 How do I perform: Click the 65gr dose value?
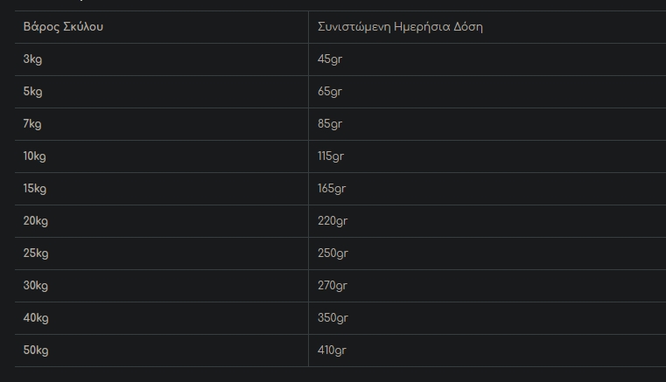(330, 92)
